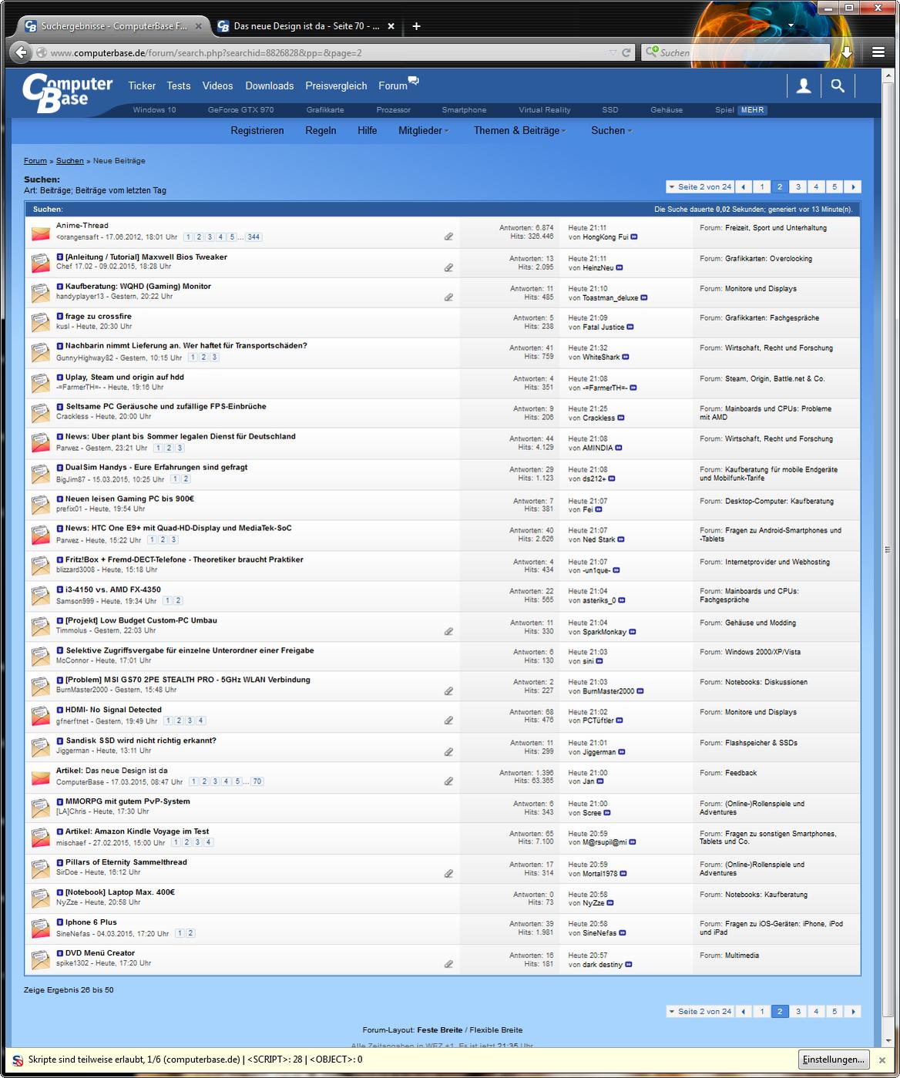
Task: Next page arrow in top pagination
Action: 853,187
